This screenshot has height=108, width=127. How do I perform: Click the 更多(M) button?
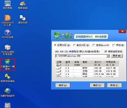pos(117,56)
